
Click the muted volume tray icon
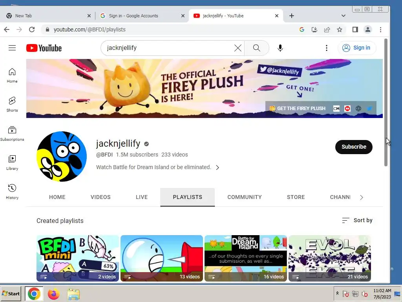click(x=364, y=294)
